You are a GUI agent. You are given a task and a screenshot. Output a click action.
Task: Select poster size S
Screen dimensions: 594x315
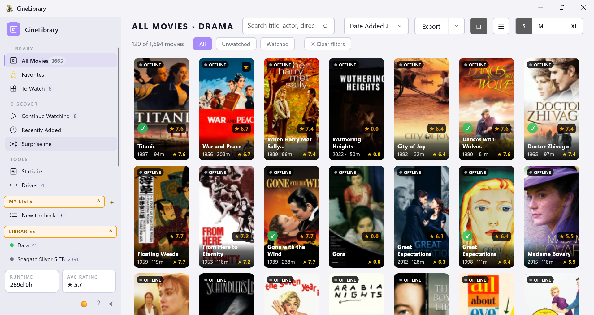click(x=524, y=26)
